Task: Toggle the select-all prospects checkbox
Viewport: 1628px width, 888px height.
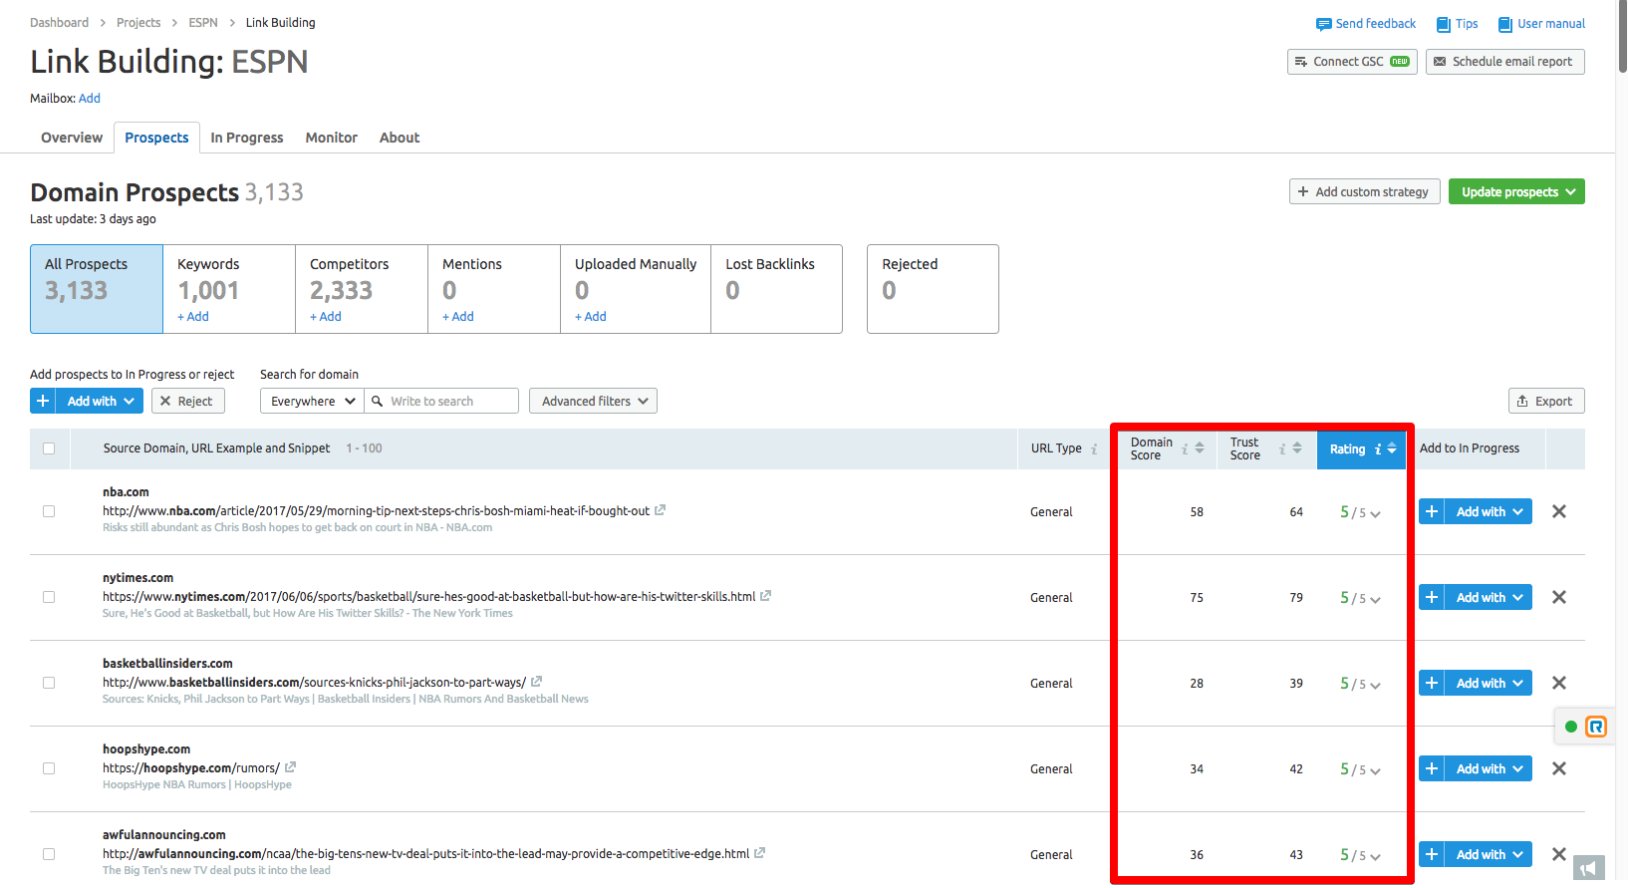Action: click(x=49, y=448)
